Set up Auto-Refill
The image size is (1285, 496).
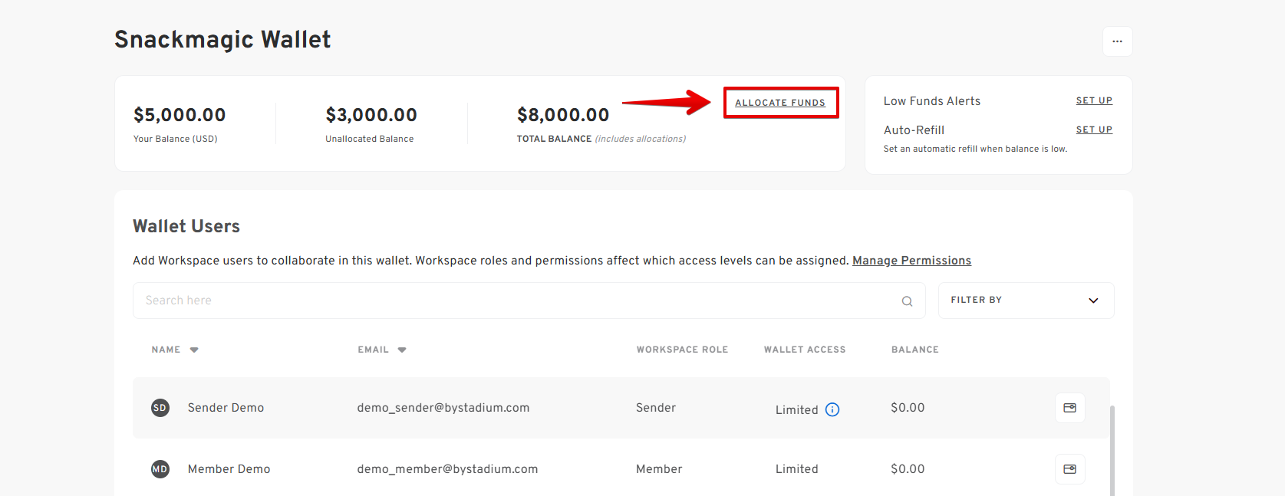pos(1094,130)
